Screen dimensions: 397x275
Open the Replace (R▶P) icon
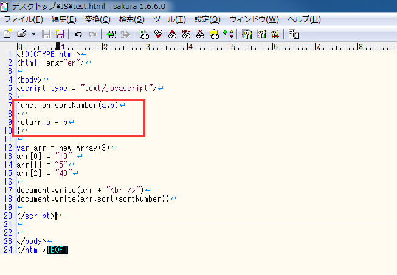coord(186,34)
